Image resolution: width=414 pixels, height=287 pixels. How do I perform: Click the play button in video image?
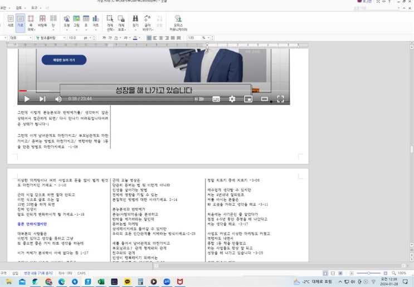[27, 99]
